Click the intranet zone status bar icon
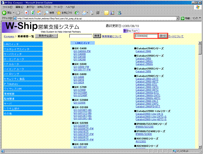This screenshot has height=154, width=203. pyautogui.click(x=174, y=151)
